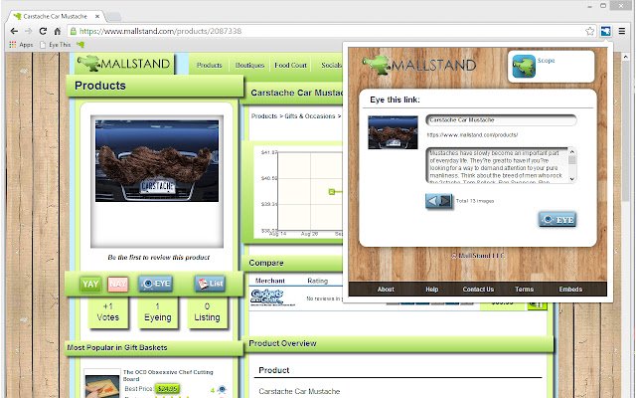
Task: Click the Gifts & Occasions breadcrumb link
Action: point(310,116)
